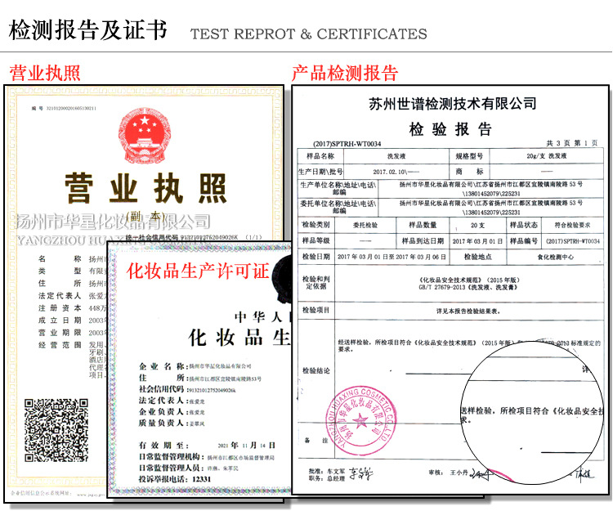Click the 洗发液 sample name value
The height and width of the screenshot is (511, 613).
(x=396, y=156)
